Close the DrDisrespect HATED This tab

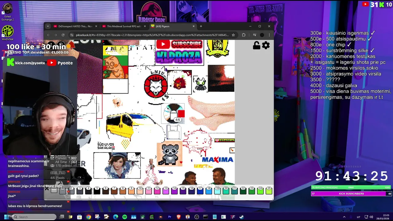(96, 26)
